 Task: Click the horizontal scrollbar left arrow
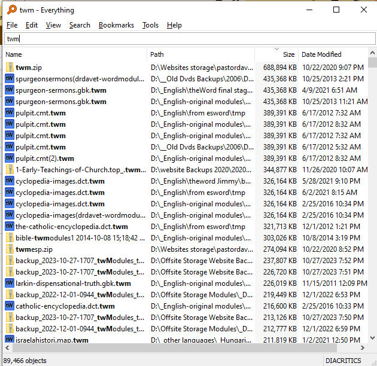coord(7,347)
